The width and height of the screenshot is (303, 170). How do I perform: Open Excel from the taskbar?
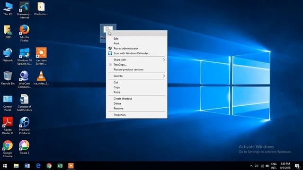(x=60, y=166)
